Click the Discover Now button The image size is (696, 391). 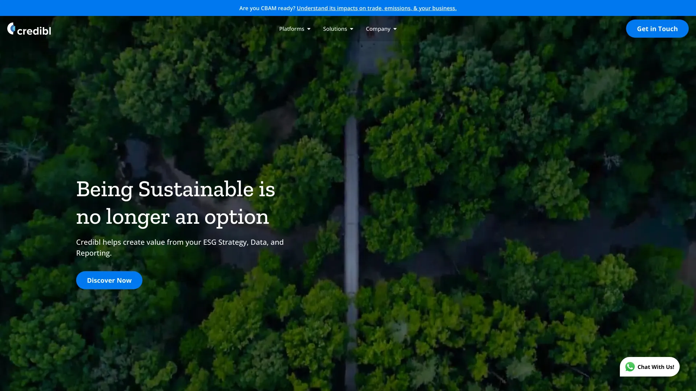point(109,280)
